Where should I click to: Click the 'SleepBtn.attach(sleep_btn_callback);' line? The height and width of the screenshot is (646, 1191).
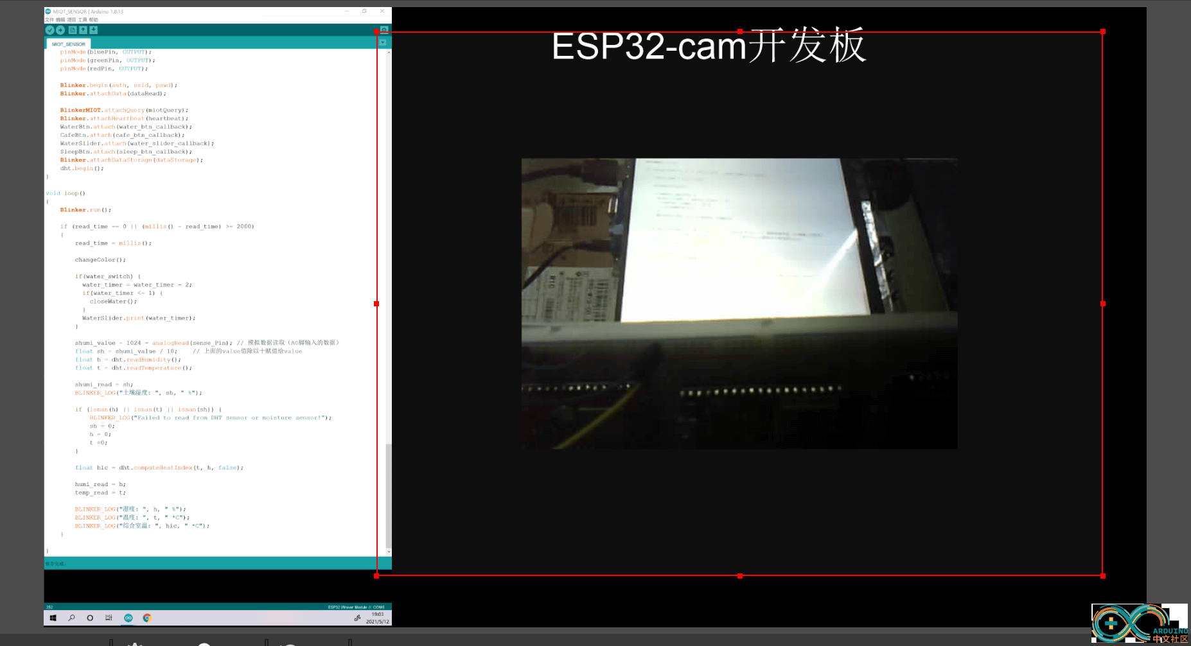pos(126,152)
